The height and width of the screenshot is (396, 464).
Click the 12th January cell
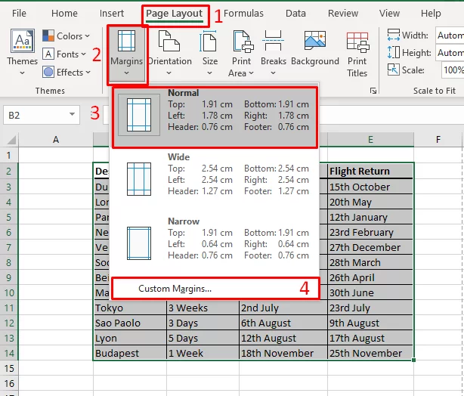point(370,217)
